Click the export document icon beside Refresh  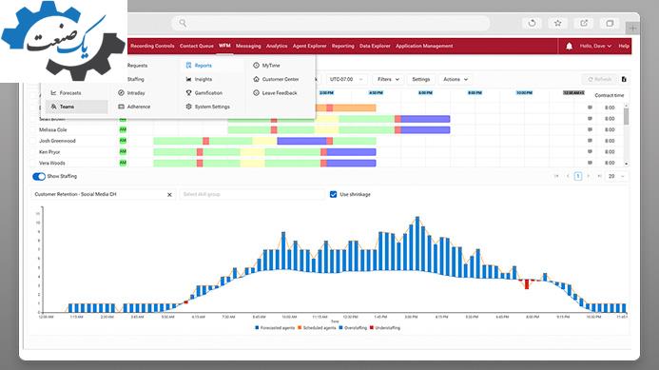[x=624, y=79]
